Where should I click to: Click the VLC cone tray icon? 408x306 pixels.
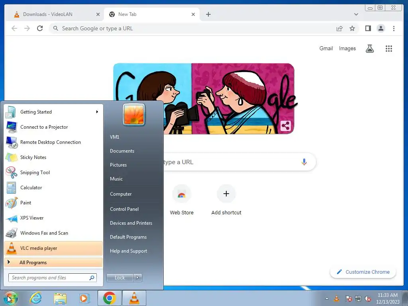tap(336, 298)
